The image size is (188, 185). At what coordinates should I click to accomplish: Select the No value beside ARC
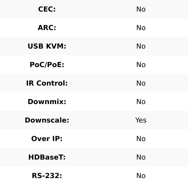tap(141, 28)
